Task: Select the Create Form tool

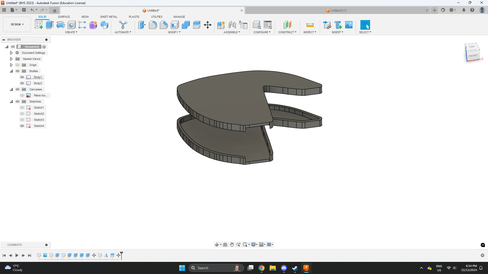Action: pyautogui.click(x=93, y=25)
